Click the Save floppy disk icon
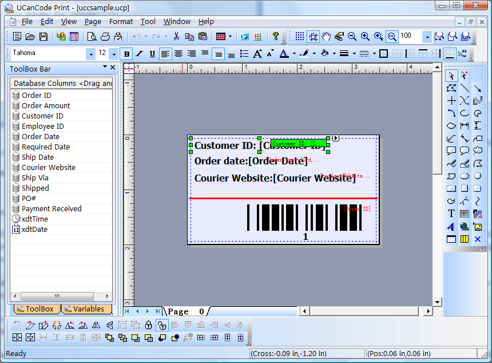This screenshot has height=363, width=492. coord(43,37)
